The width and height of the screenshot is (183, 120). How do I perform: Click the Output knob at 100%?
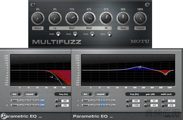[x=140, y=18]
